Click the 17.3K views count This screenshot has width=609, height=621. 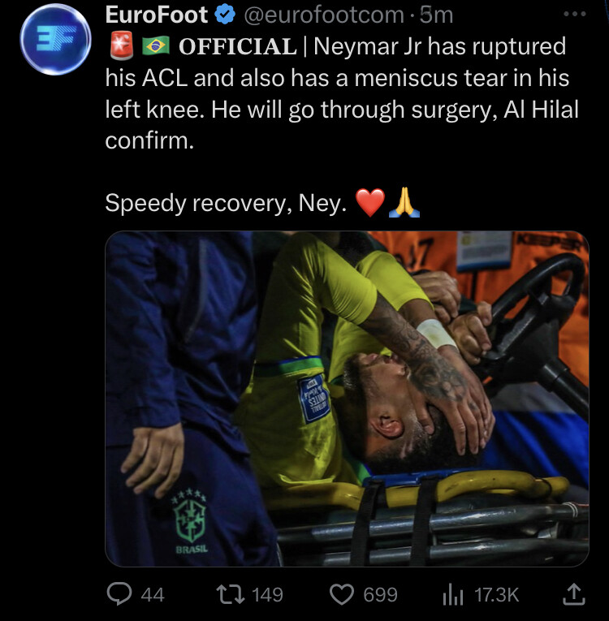(496, 595)
